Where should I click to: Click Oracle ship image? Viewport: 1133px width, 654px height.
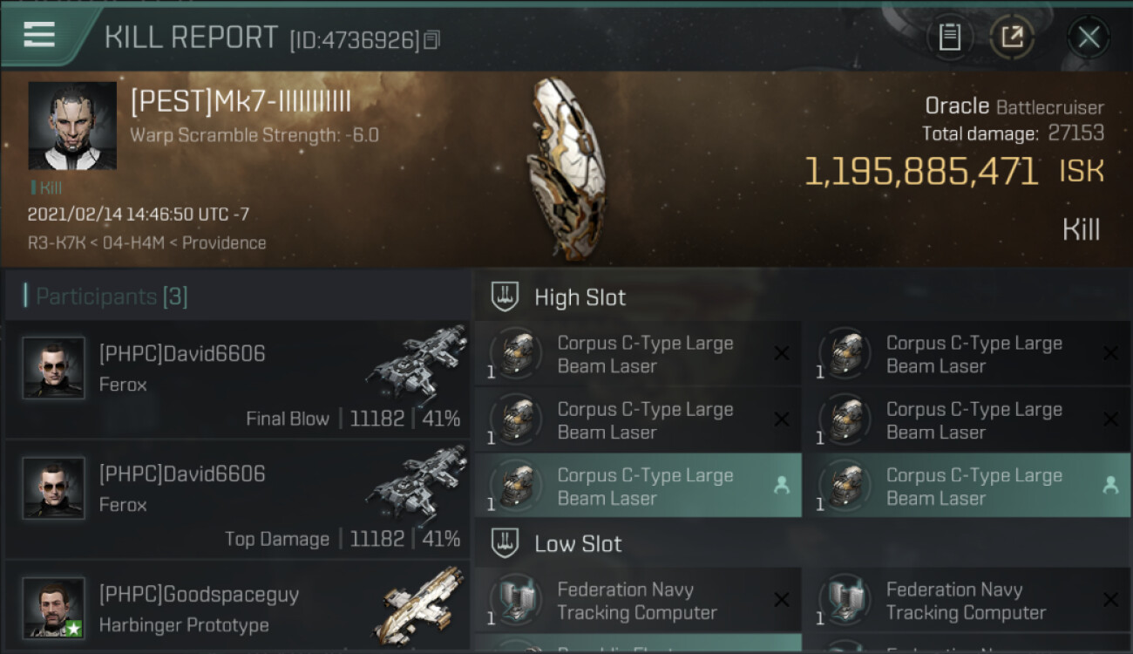(566, 168)
